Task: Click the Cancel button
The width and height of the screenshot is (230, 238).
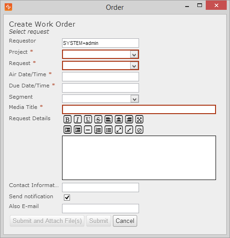Action: pyautogui.click(x=125, y=221)
